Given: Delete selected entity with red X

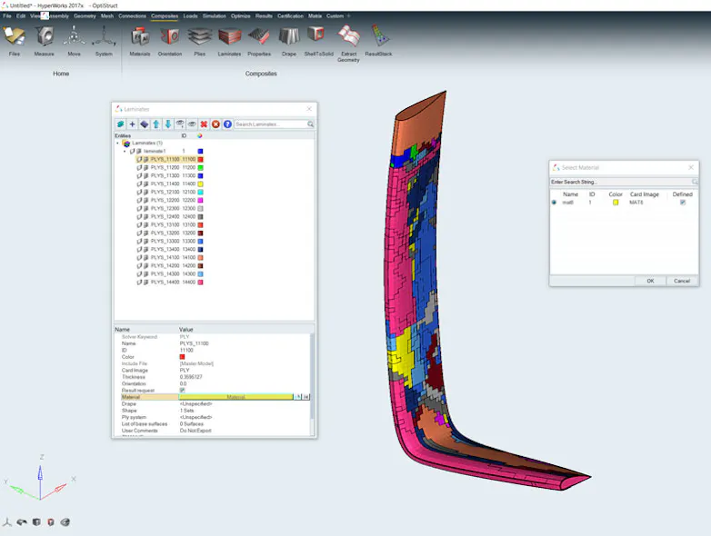Looking at the screenshot, I should [204, 124].
